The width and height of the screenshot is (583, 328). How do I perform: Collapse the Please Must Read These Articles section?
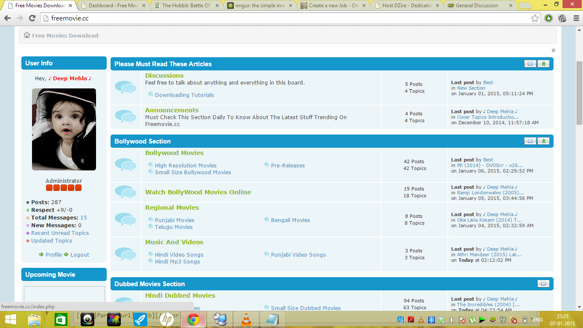click(543, 63)
